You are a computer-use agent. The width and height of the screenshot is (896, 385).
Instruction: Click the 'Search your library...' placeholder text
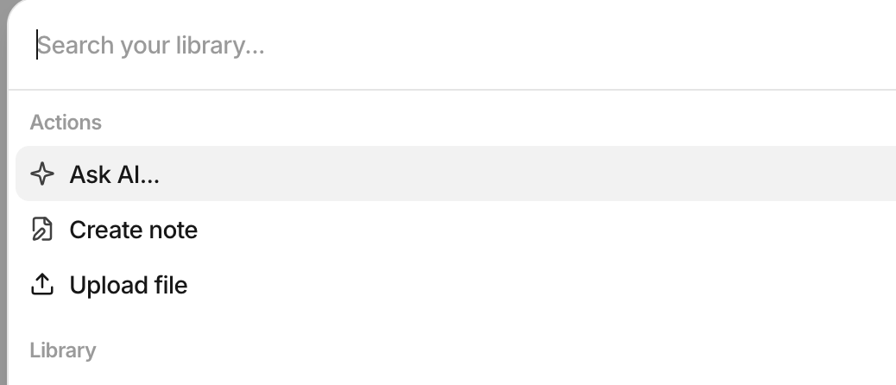click(x=151, y=46)
